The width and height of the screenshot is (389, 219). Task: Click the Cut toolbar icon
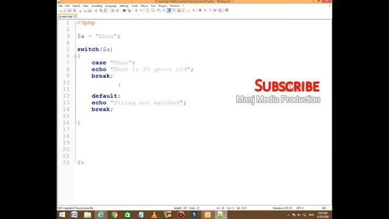(96, 10)
